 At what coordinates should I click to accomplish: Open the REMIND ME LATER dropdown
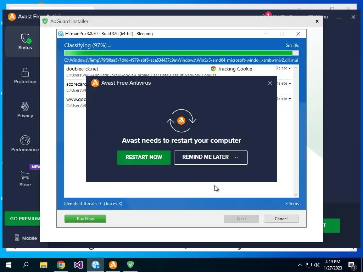(211, 158)
